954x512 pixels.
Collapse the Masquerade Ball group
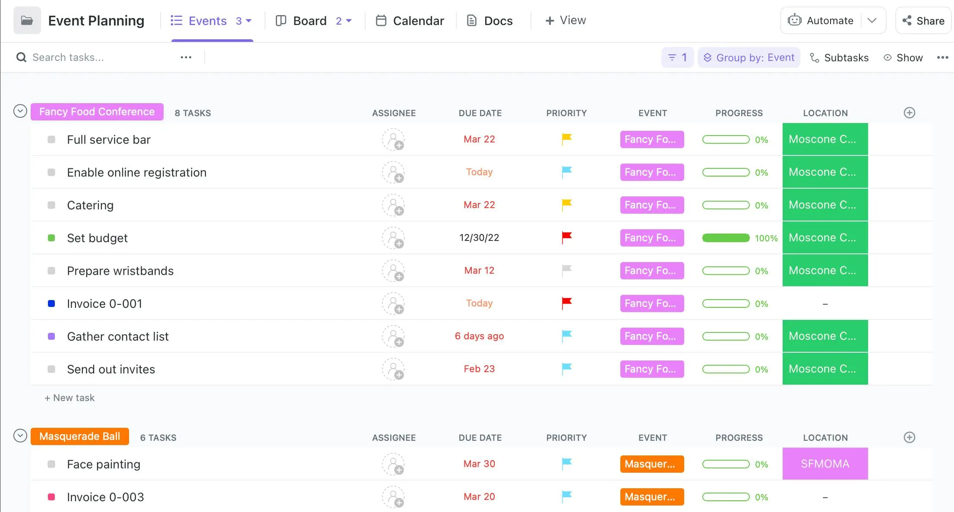point(20,436)
